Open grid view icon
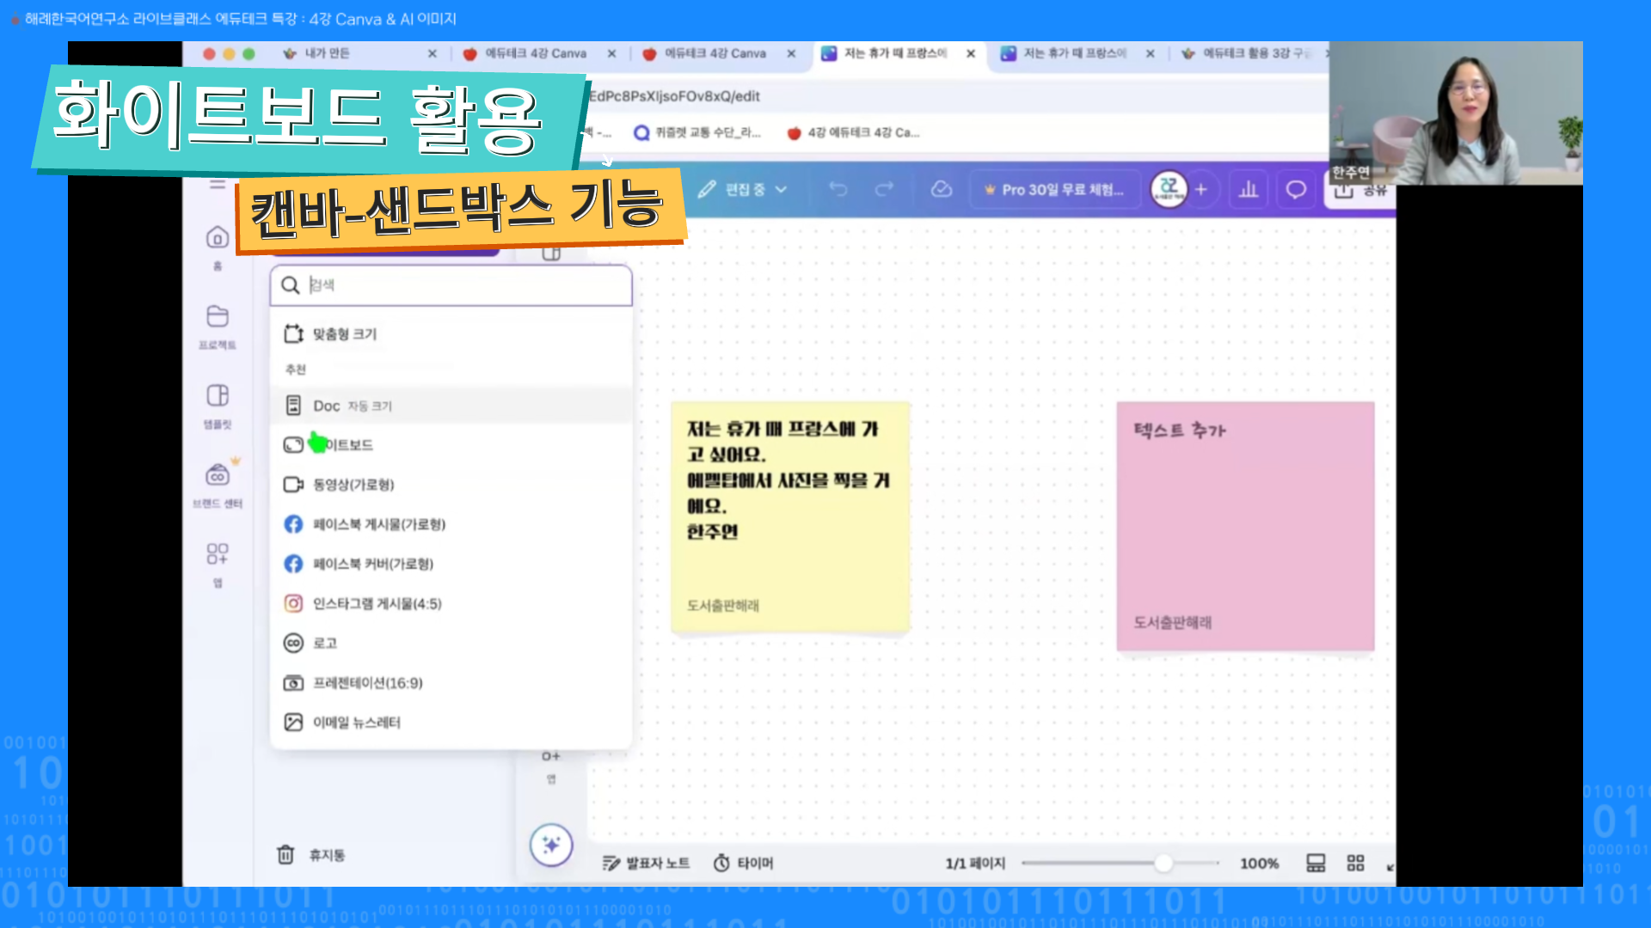1651x928 pixels. [1356, 863]
